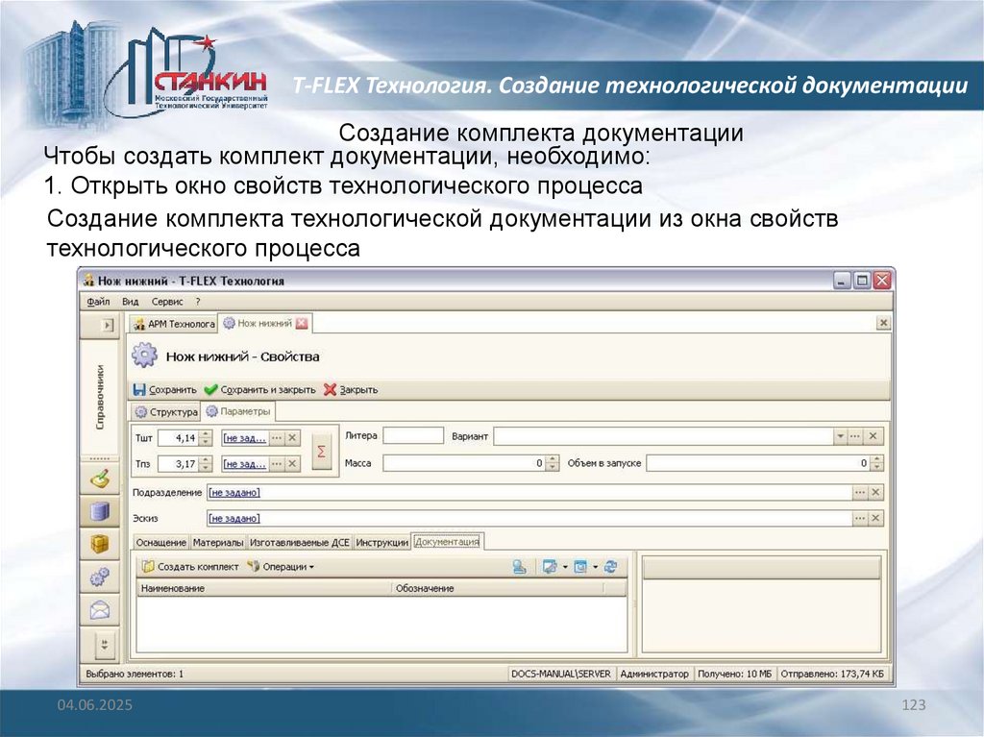Open dropdown arrow next to window view icon
The width and height of the screenshot is (984, 737).
pyautogui.click(x=596, y=567)
